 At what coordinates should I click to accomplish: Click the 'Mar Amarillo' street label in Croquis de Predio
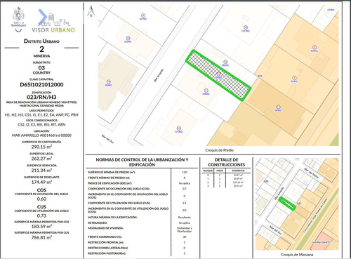point(159,75)
